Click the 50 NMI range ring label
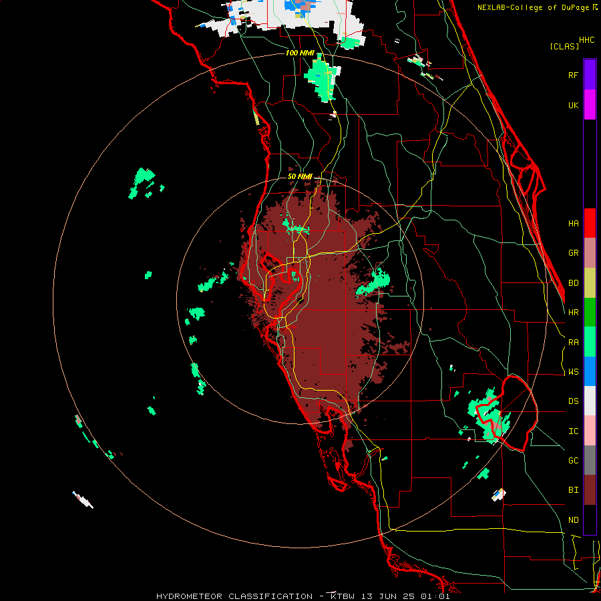 pos(300,176)
